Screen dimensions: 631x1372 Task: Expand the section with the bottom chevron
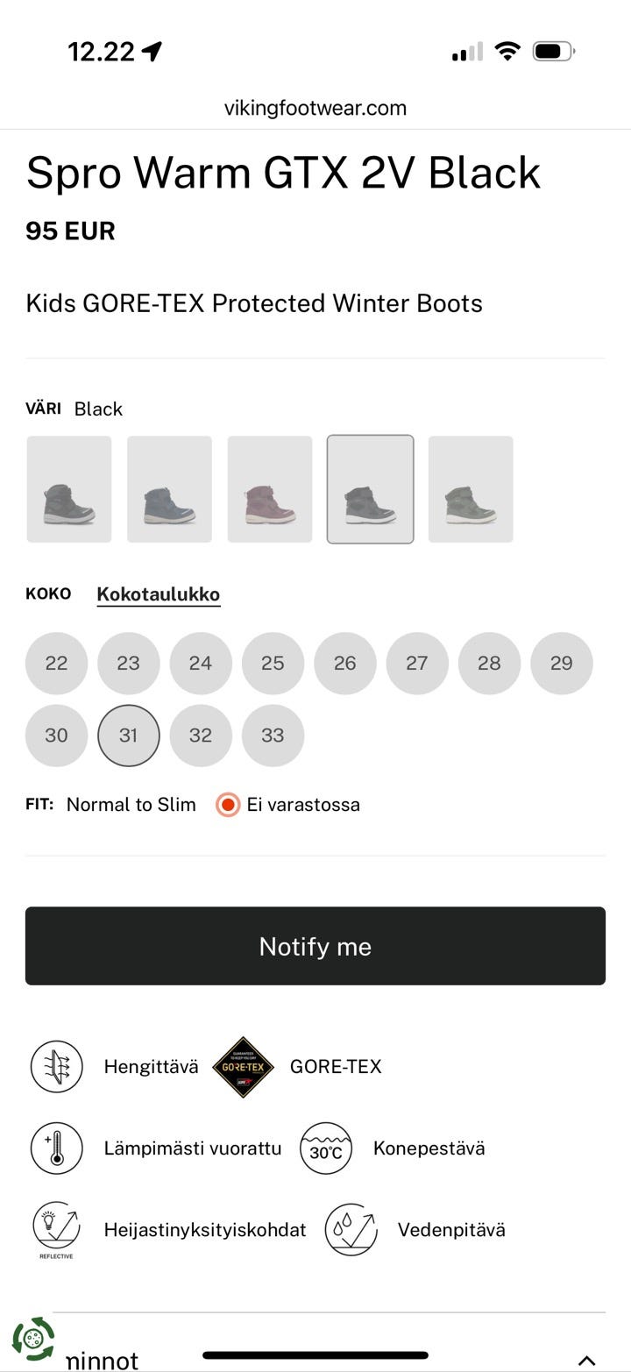click(586, 1360)
